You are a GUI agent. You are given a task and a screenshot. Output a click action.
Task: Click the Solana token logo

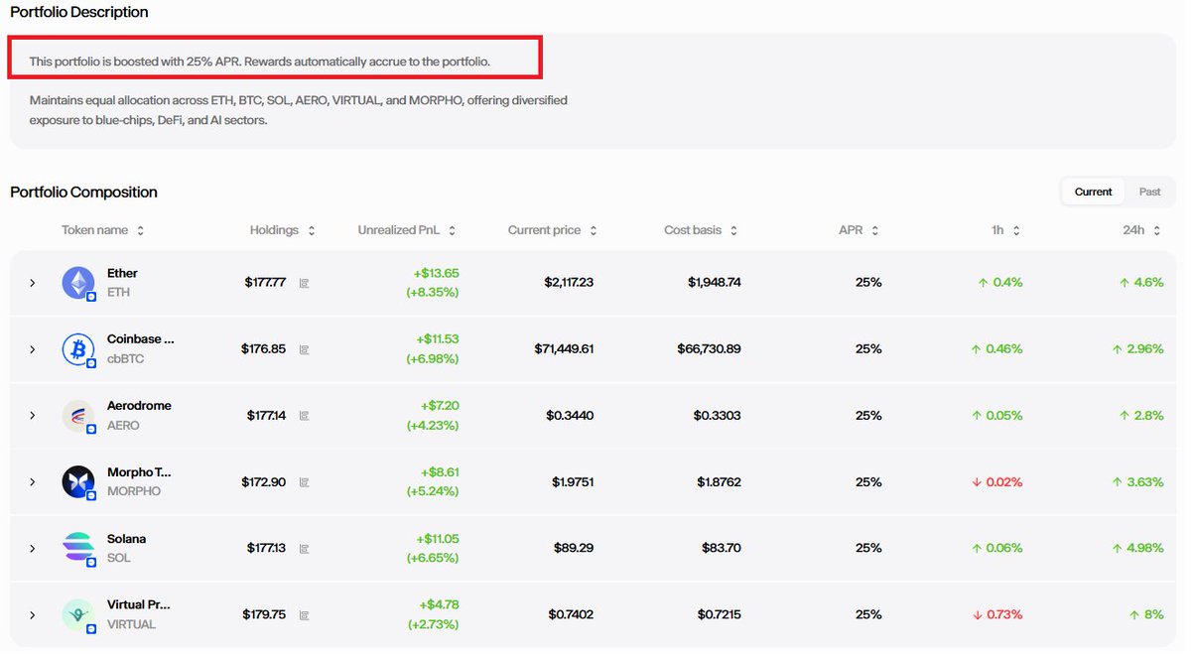click(78, 548)
